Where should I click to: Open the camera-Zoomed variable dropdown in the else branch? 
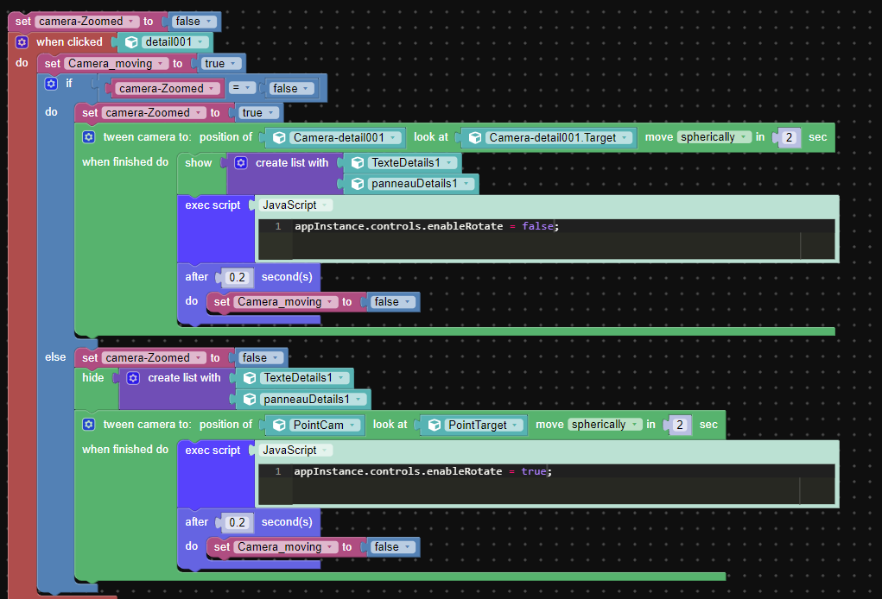tap(154, 357)
